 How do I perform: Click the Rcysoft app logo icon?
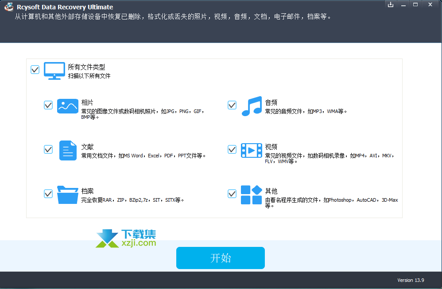tap(9, 7)
